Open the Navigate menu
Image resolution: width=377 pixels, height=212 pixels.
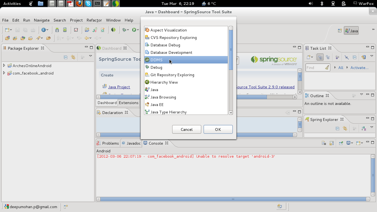tap(42, 20)
